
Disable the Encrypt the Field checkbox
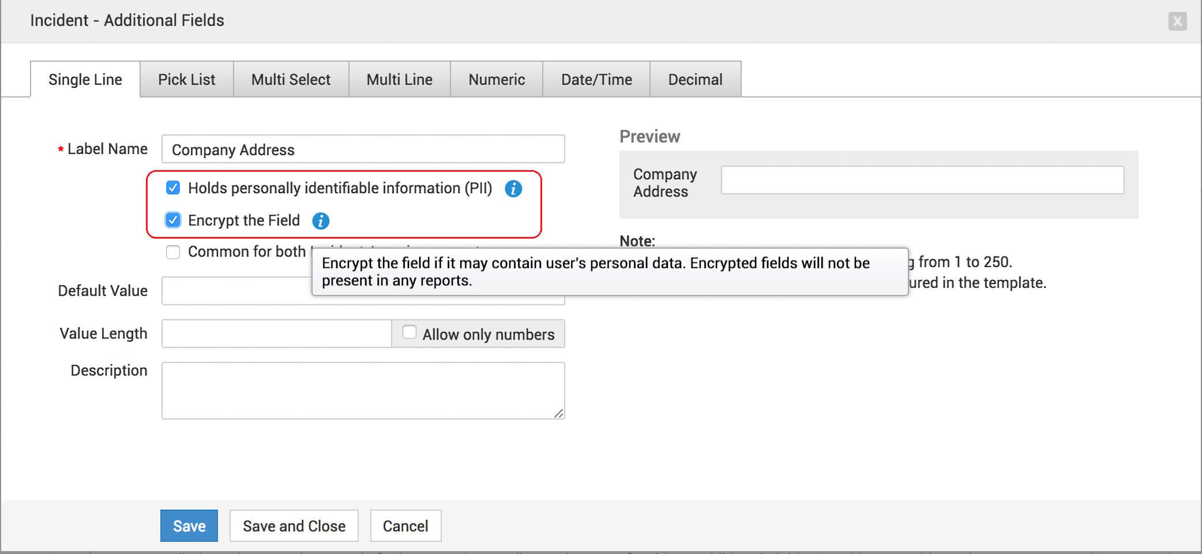tap(173, 220)
